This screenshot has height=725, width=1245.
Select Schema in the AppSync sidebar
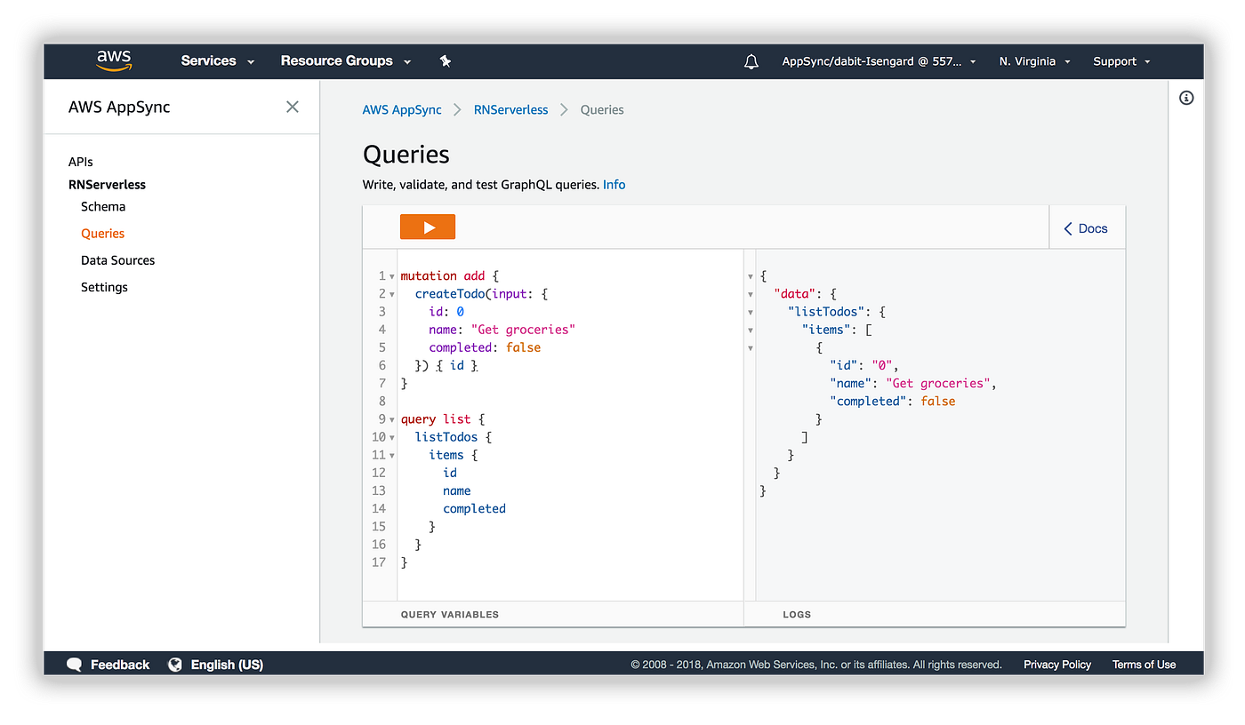[x=102, y=206]
